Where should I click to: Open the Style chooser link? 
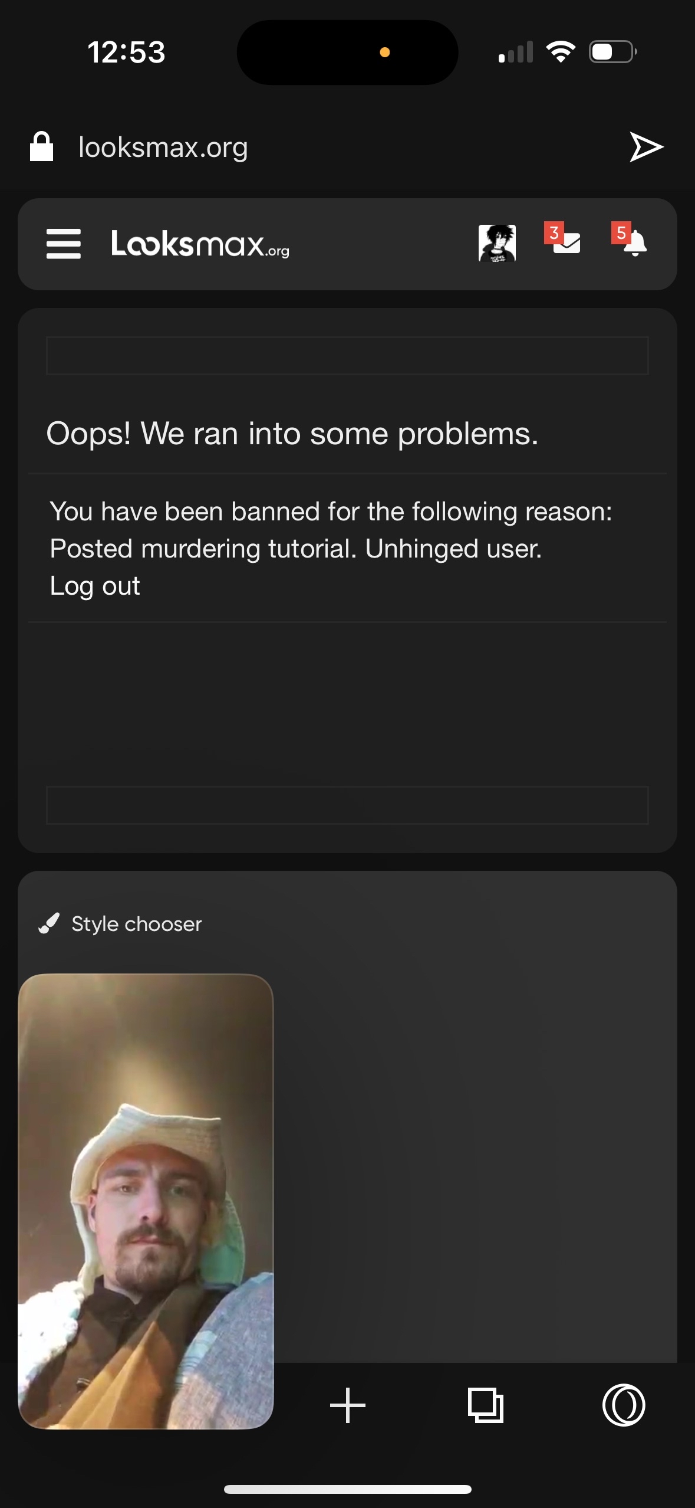[x=136, y=924]
